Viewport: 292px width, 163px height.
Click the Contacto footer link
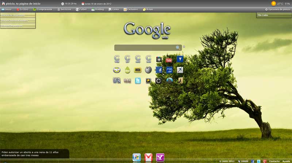(x=274, y=161)
